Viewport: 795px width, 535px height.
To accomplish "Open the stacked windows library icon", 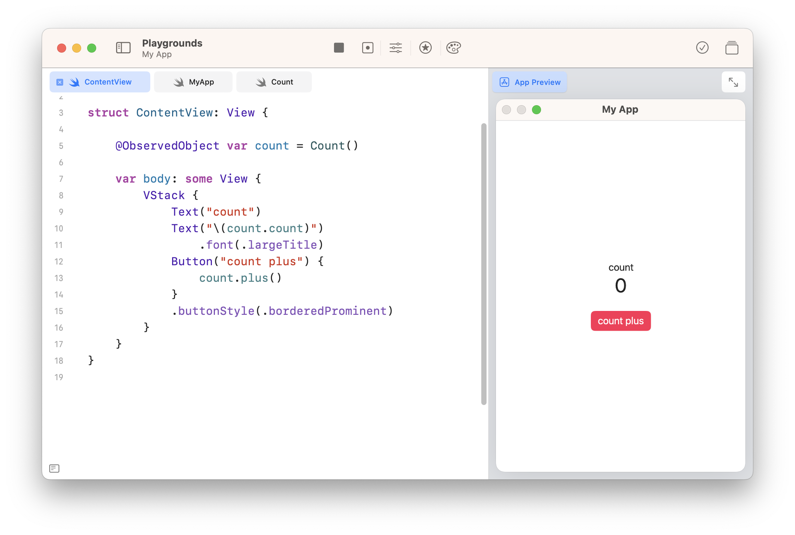I will (x=732, y=48).
